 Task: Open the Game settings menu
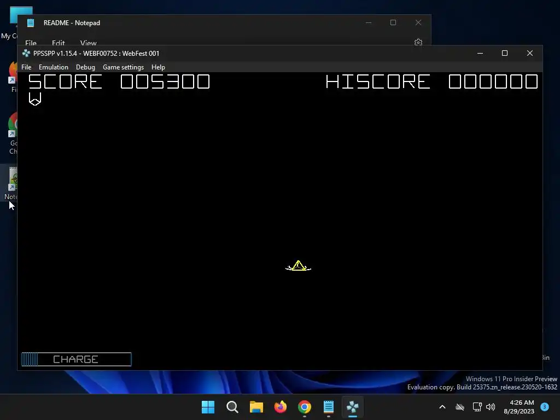pos(123,67)
